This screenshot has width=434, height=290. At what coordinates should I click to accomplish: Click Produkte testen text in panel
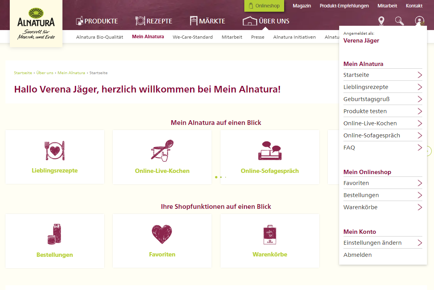click(x=365, y=111)
